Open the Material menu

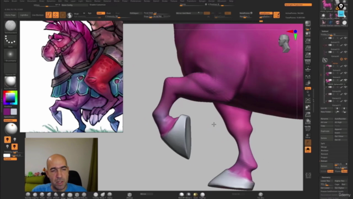pyautogui.click(x=107, y=1)
